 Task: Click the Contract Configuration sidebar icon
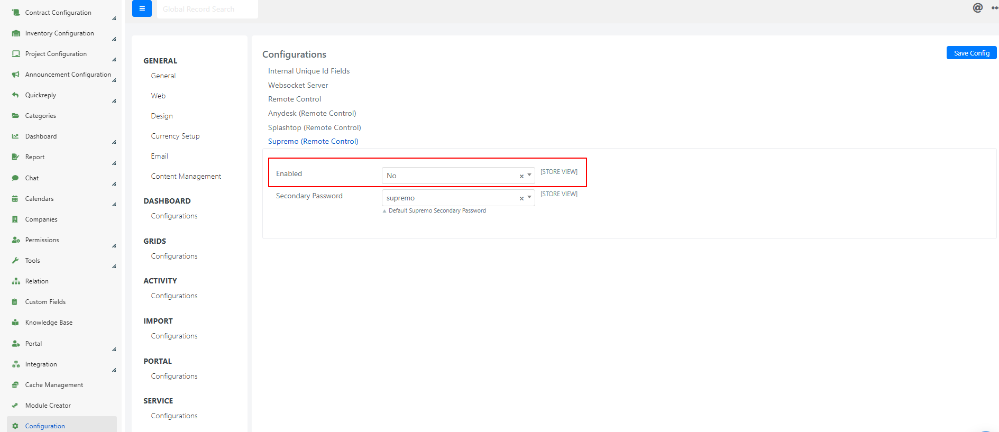click(x=16, y=12)
